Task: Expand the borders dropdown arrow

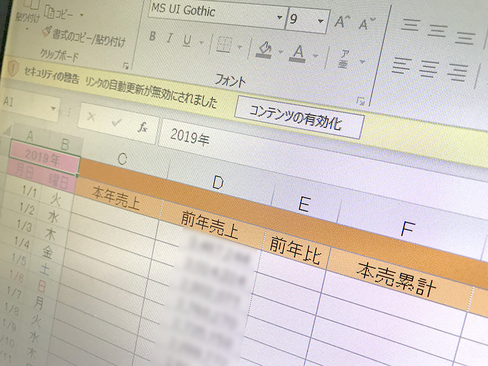Action: (x=240, y=48)
